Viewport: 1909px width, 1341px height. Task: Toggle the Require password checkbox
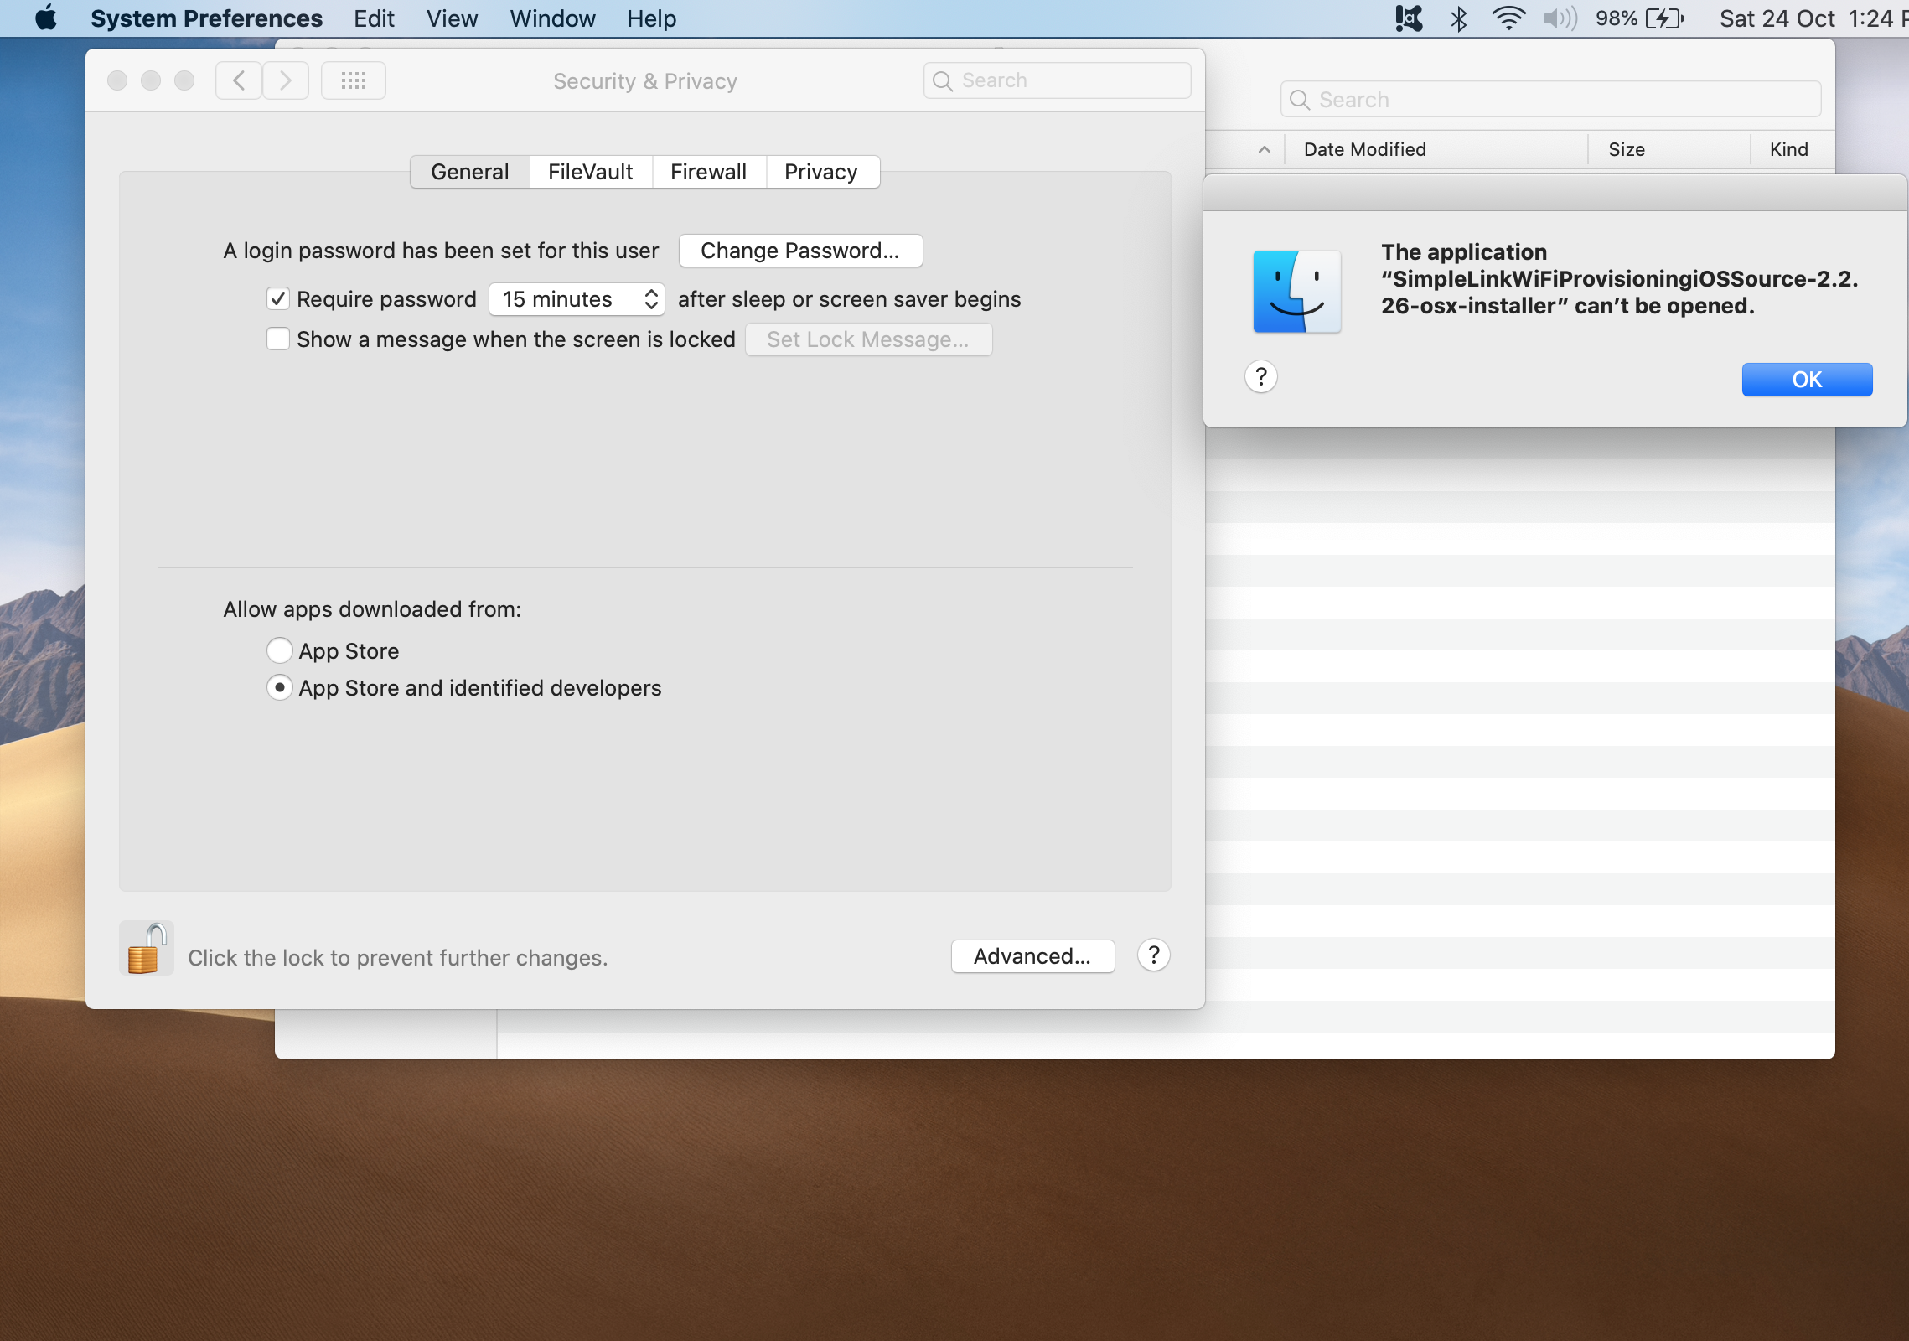278,299
